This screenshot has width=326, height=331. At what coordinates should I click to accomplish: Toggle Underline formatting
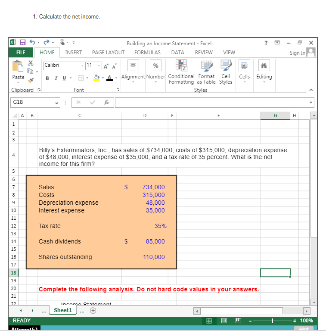(64, 78)
